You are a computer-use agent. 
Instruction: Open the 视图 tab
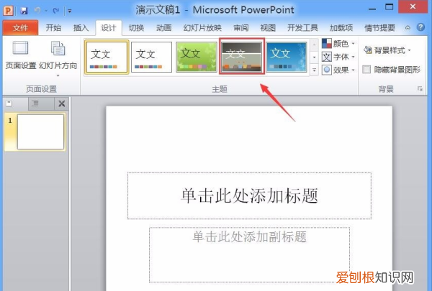point(268,28)
